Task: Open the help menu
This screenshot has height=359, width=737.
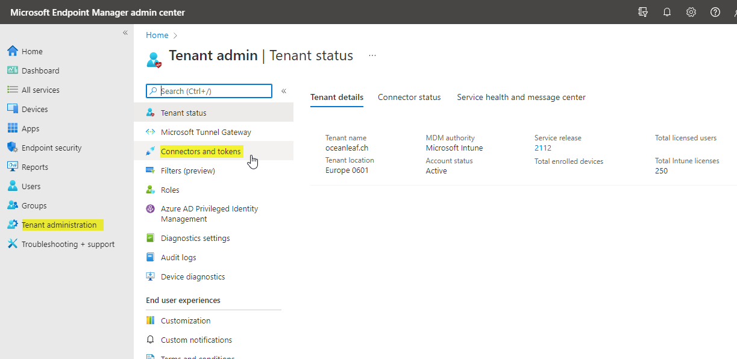Action: coord(715,12)
